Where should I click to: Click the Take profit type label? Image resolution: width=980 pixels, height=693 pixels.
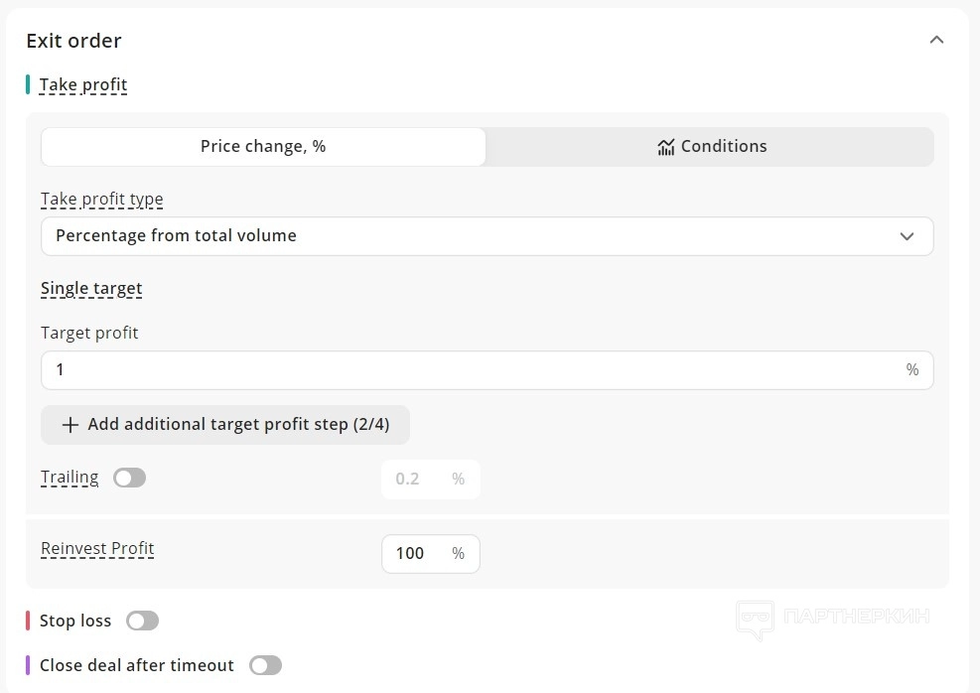tap(101, 200)
